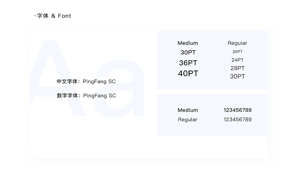Select the Medium label in number panel
300x180 pixels.
[x=188, y=110]
